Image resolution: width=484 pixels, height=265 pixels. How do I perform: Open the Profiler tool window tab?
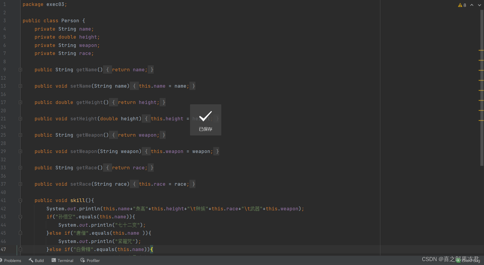(90, 261)
